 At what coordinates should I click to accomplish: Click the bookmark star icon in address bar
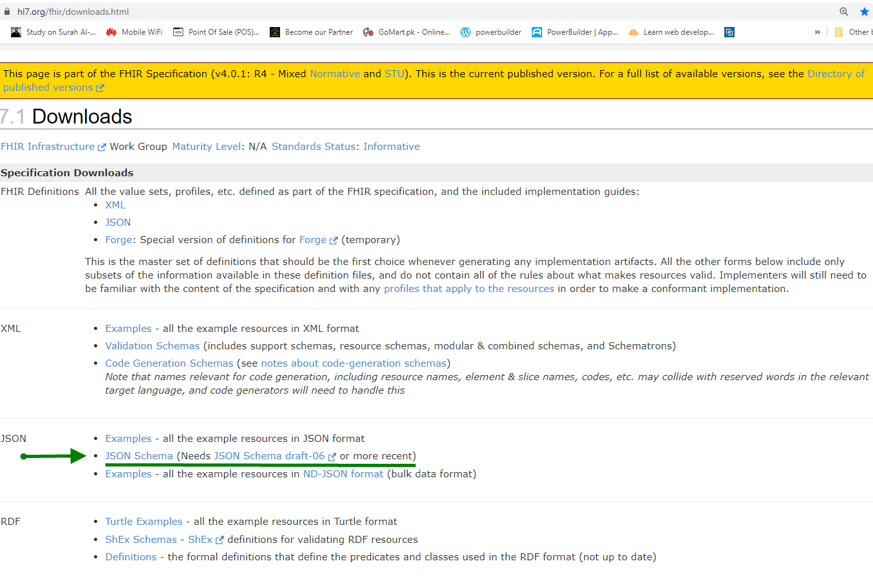tap(864, 12)
